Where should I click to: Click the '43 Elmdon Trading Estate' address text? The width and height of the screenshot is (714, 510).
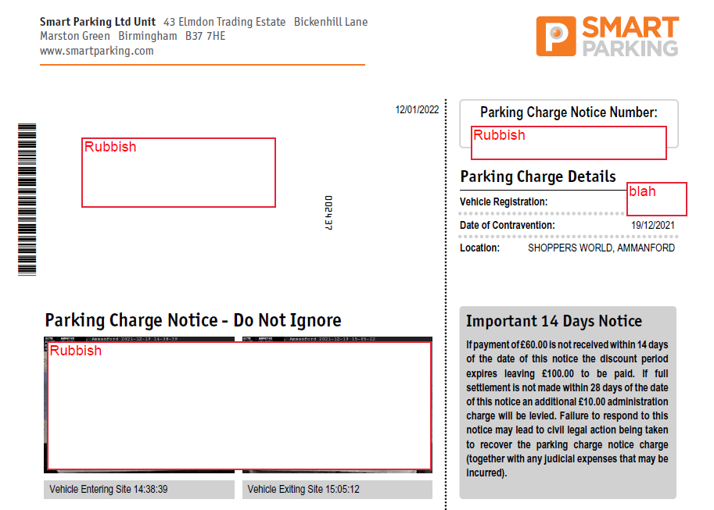[x=224, y=22]
